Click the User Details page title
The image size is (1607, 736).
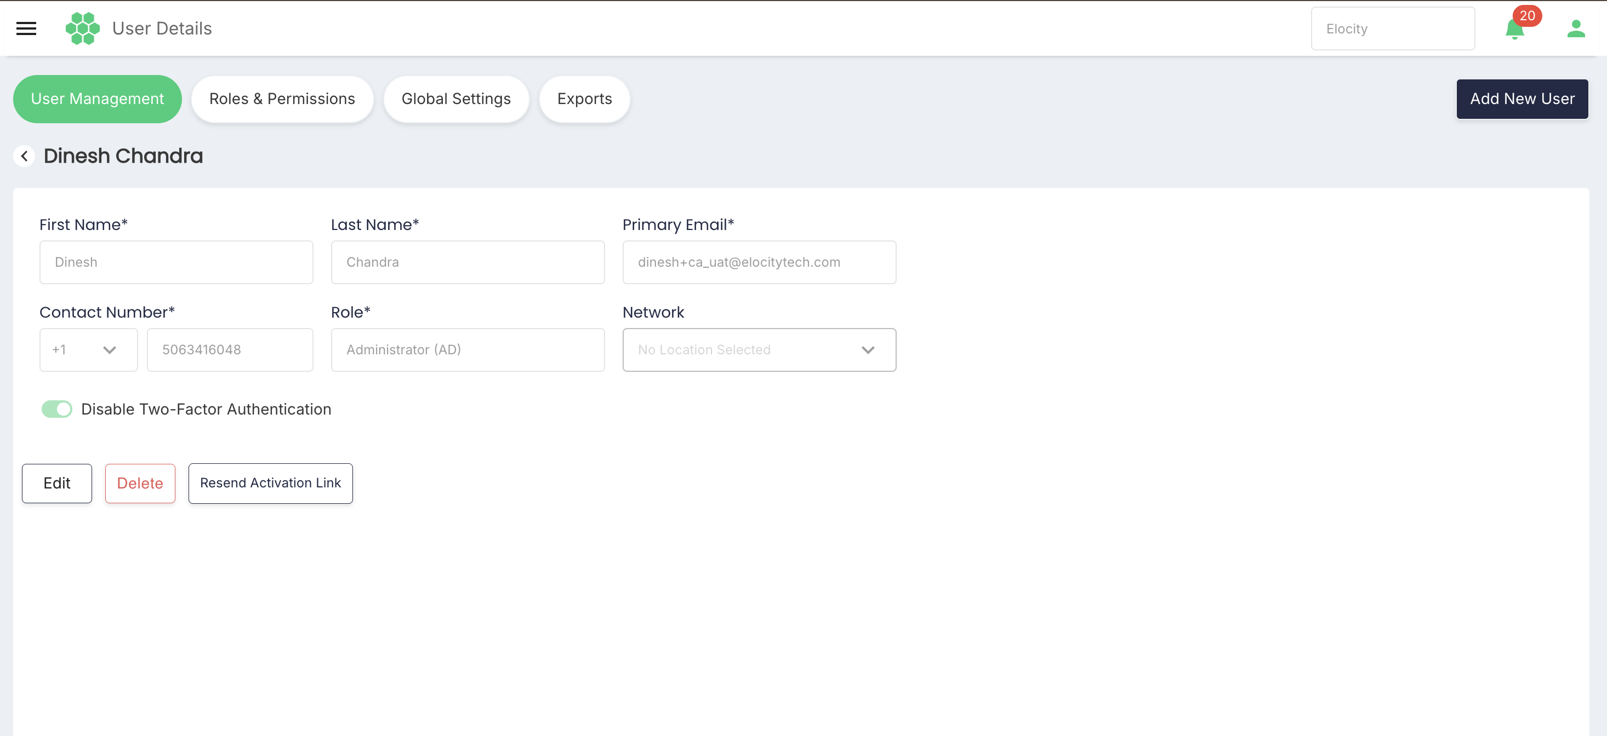click(x=162, y=28)
